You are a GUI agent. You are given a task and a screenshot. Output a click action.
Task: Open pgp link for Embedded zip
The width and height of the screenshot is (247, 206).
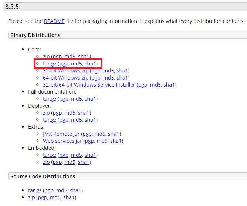[57, 162]
